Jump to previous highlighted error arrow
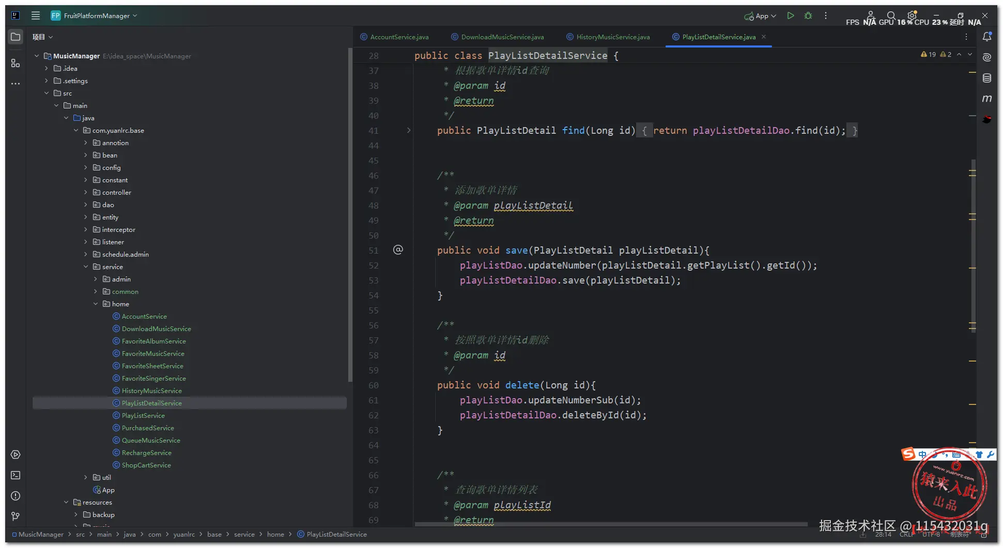 click(x=959, y=54)
